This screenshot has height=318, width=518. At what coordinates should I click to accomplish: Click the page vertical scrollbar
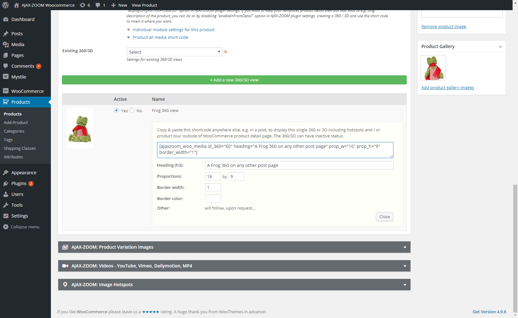[515, 248]
